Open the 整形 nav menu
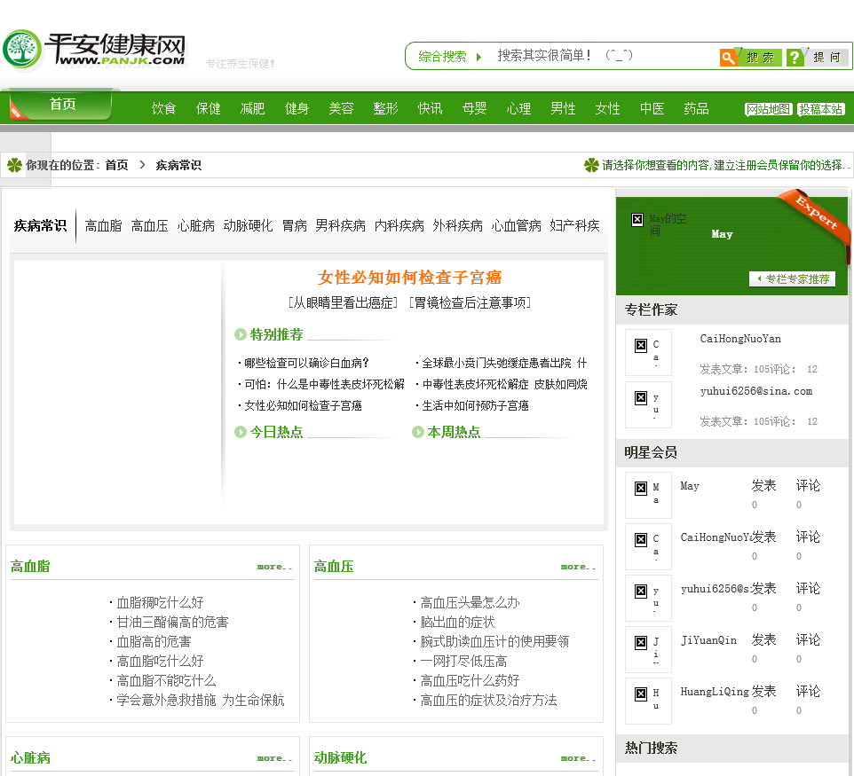Screen dimensions: 854x776 (x=385, y=108)
